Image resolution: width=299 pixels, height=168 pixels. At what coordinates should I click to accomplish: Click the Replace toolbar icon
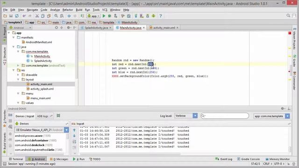tap(62, 16)
